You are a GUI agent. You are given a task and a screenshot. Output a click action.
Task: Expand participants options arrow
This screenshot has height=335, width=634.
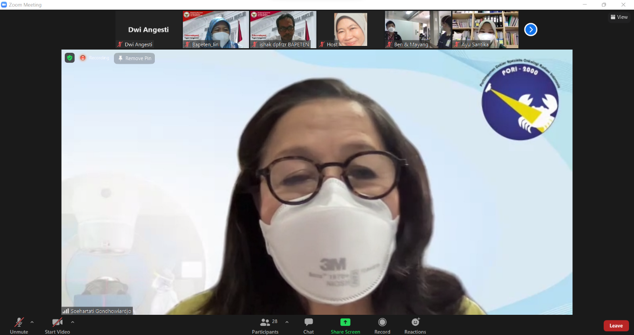(287, 322)
